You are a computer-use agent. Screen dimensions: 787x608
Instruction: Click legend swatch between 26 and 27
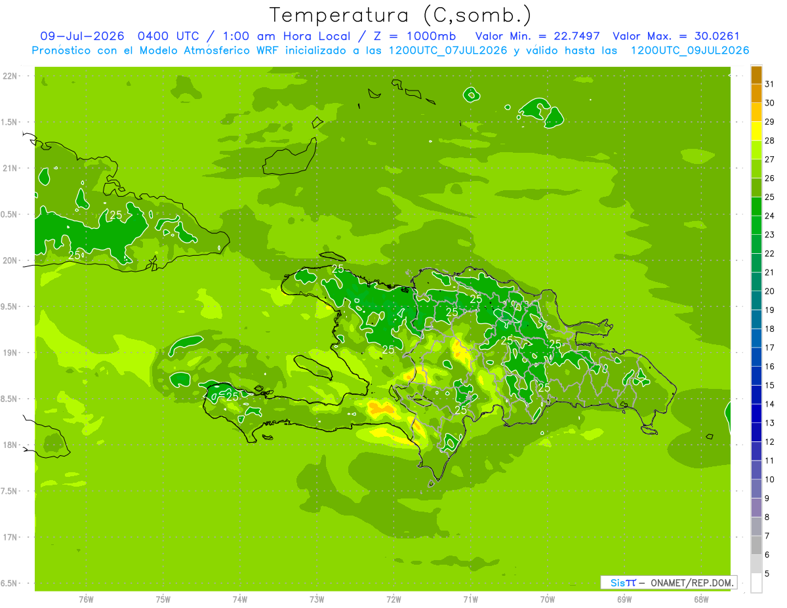pyautogui.click(x=756, y=169)
